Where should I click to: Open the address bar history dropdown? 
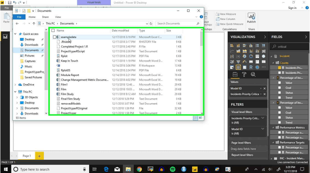[x=147, y=24]
